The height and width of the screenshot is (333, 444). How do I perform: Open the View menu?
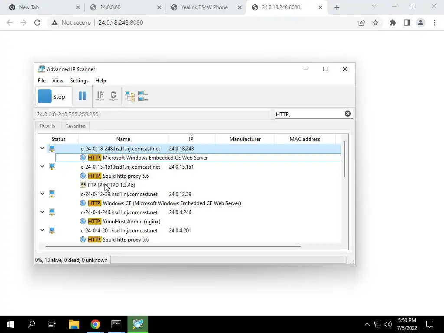(x=58, y=81)
